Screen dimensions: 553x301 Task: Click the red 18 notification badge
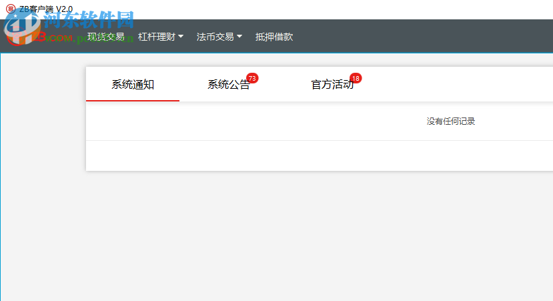(356, 78)
